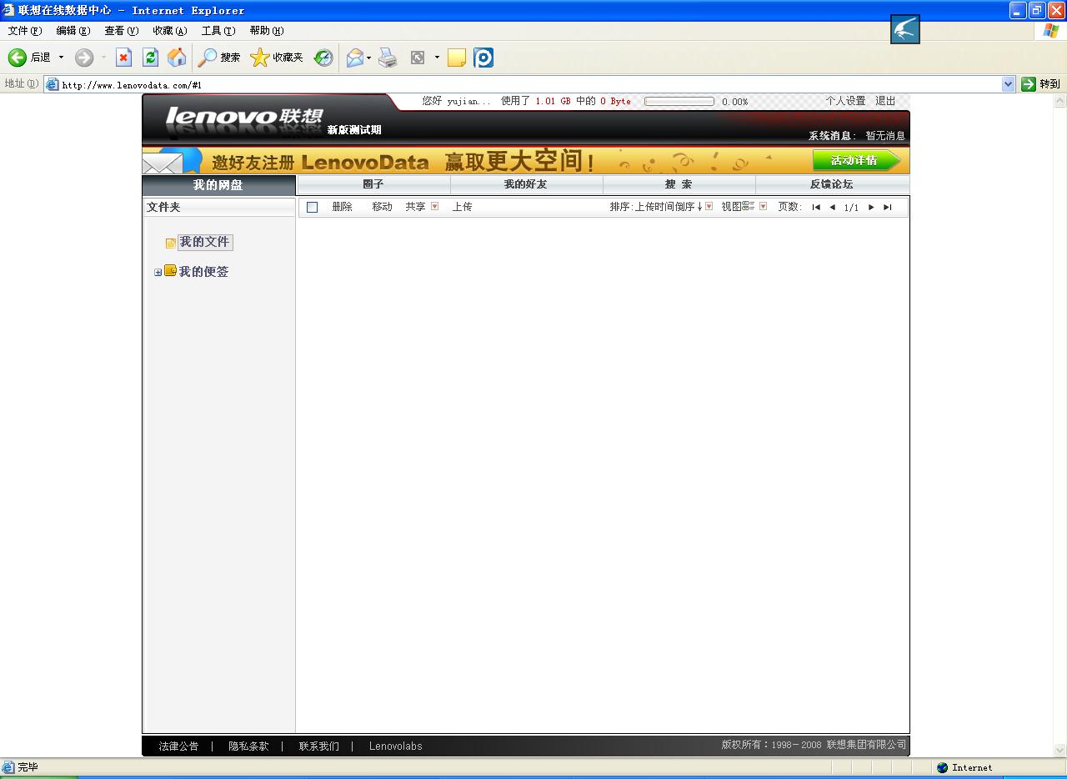Click the view mode list icon
1067x779 pixels.
tap(748, 206)
